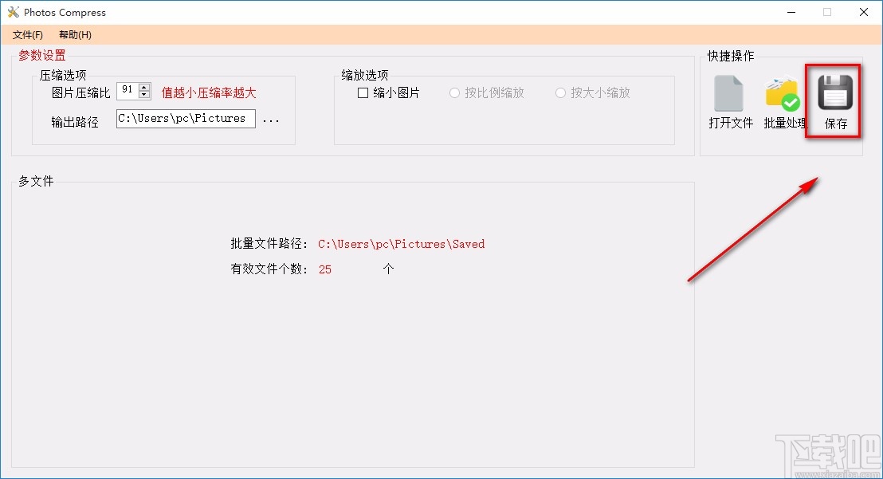This screenshot has width=883, height=479.
Task: Select the 按比例缩放 radio button
Action: (x=454, y=92)
